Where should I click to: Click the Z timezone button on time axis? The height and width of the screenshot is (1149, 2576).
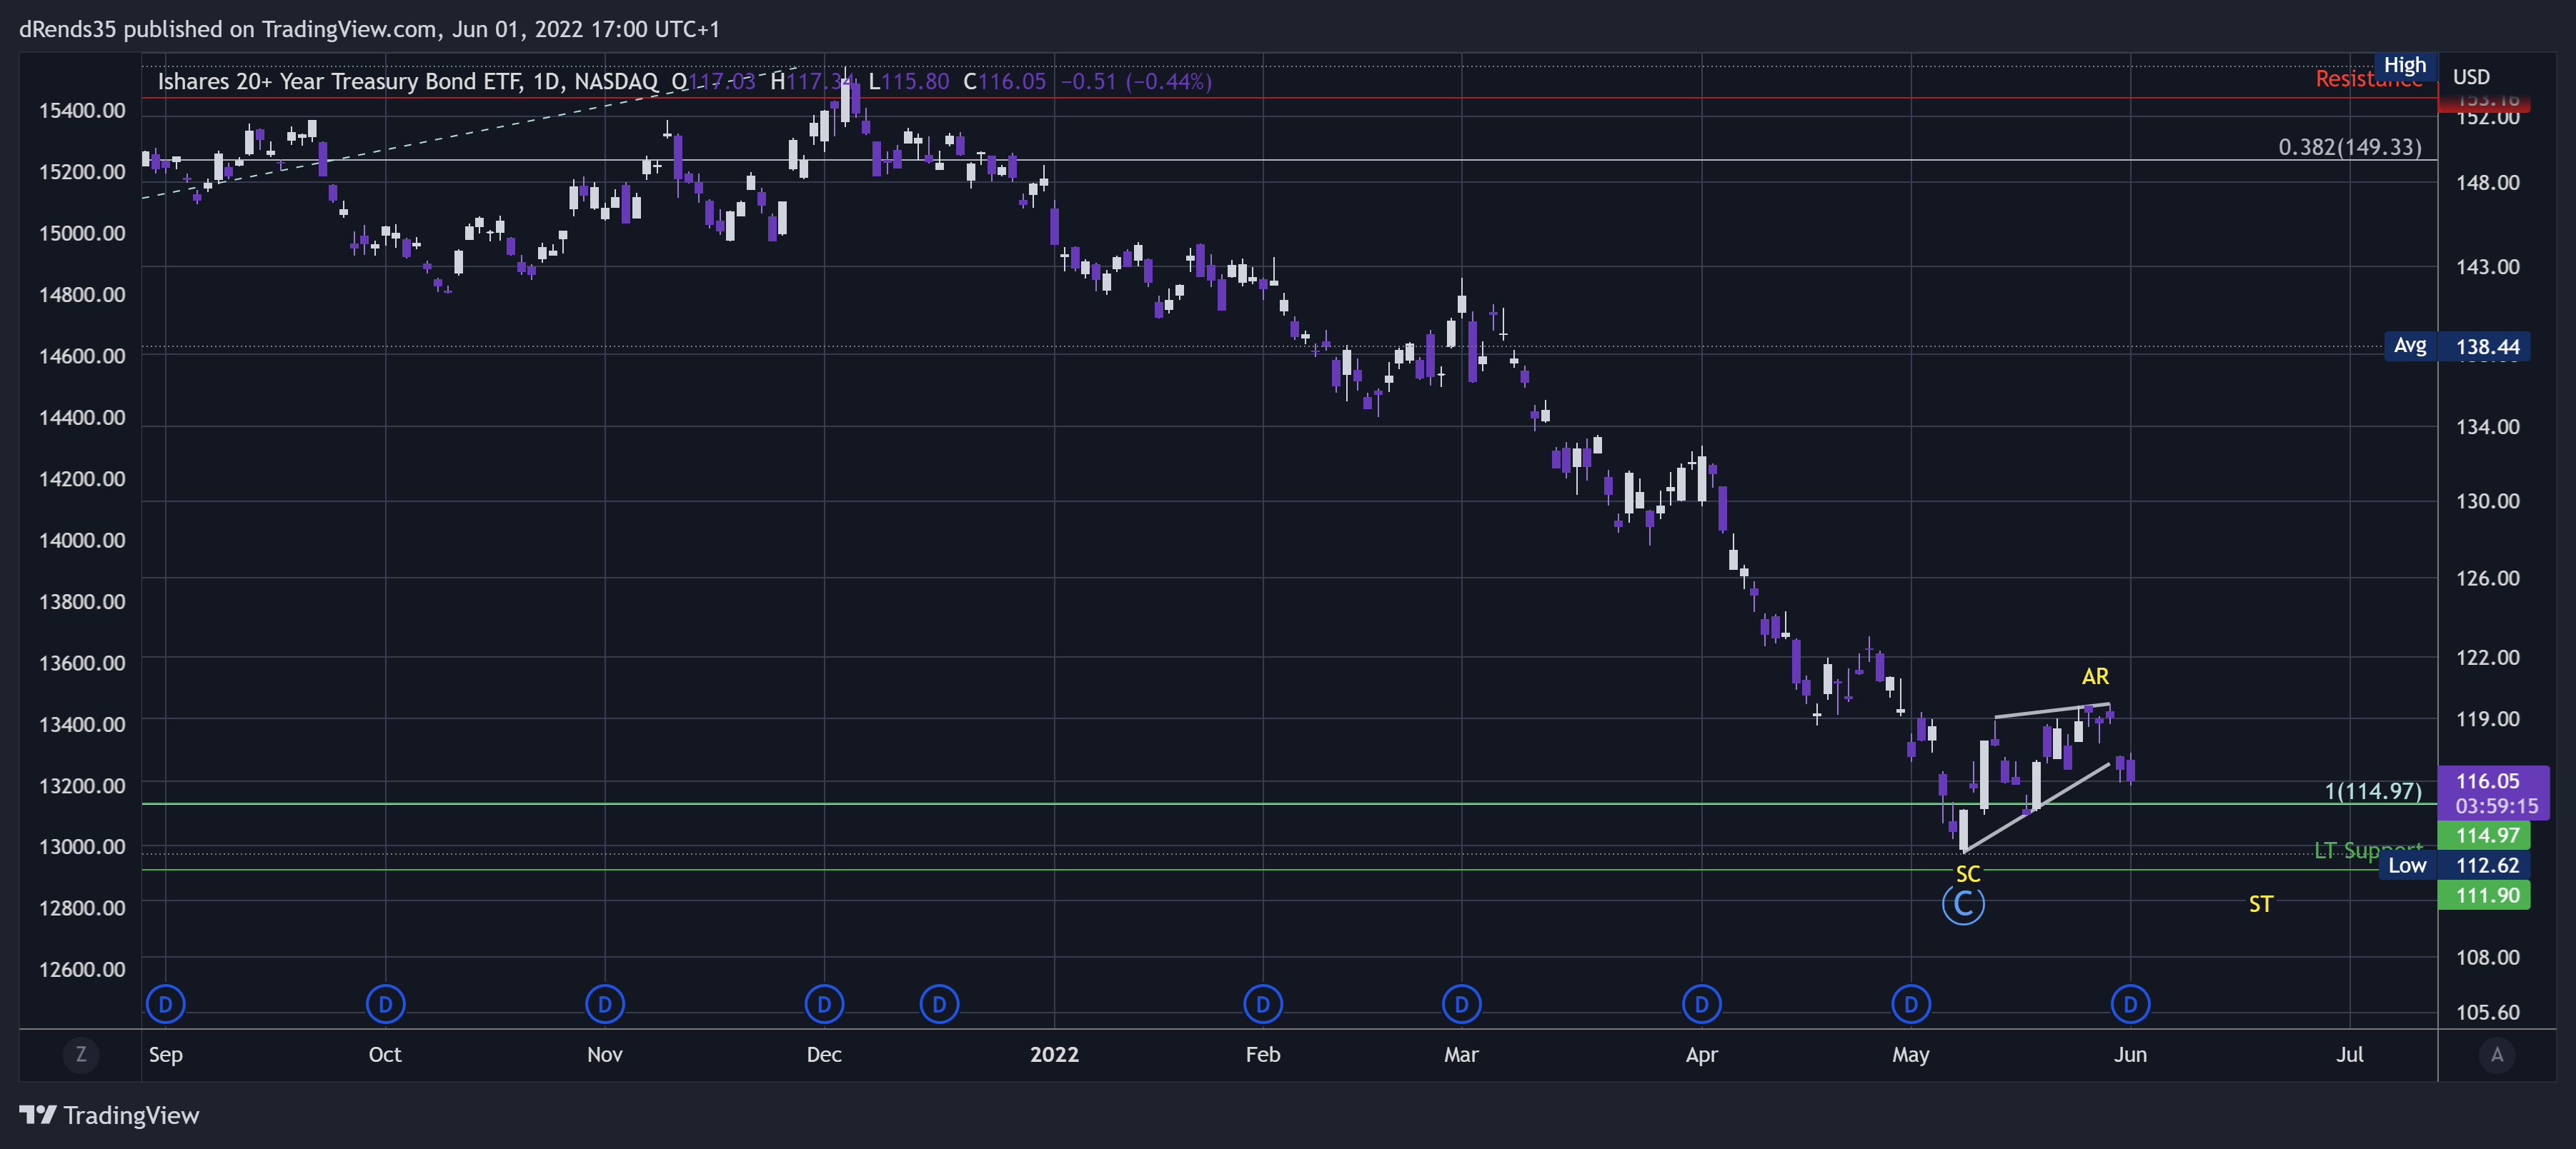click(81, 1054)
